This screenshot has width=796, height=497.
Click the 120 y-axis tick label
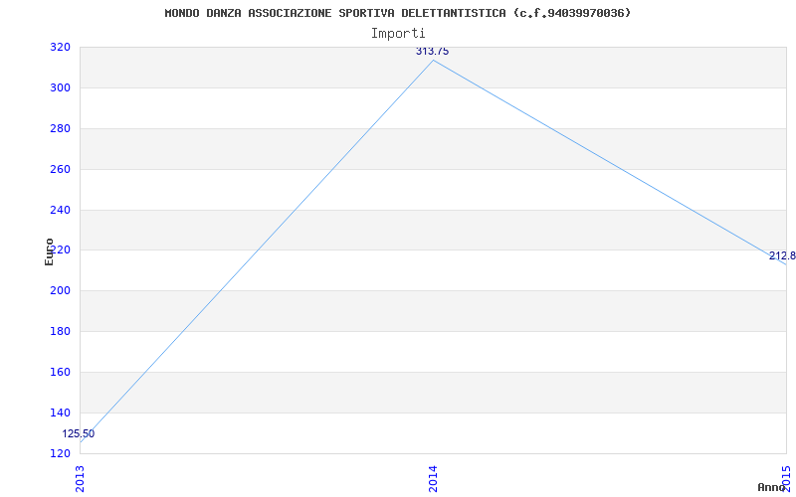point(59,453)
